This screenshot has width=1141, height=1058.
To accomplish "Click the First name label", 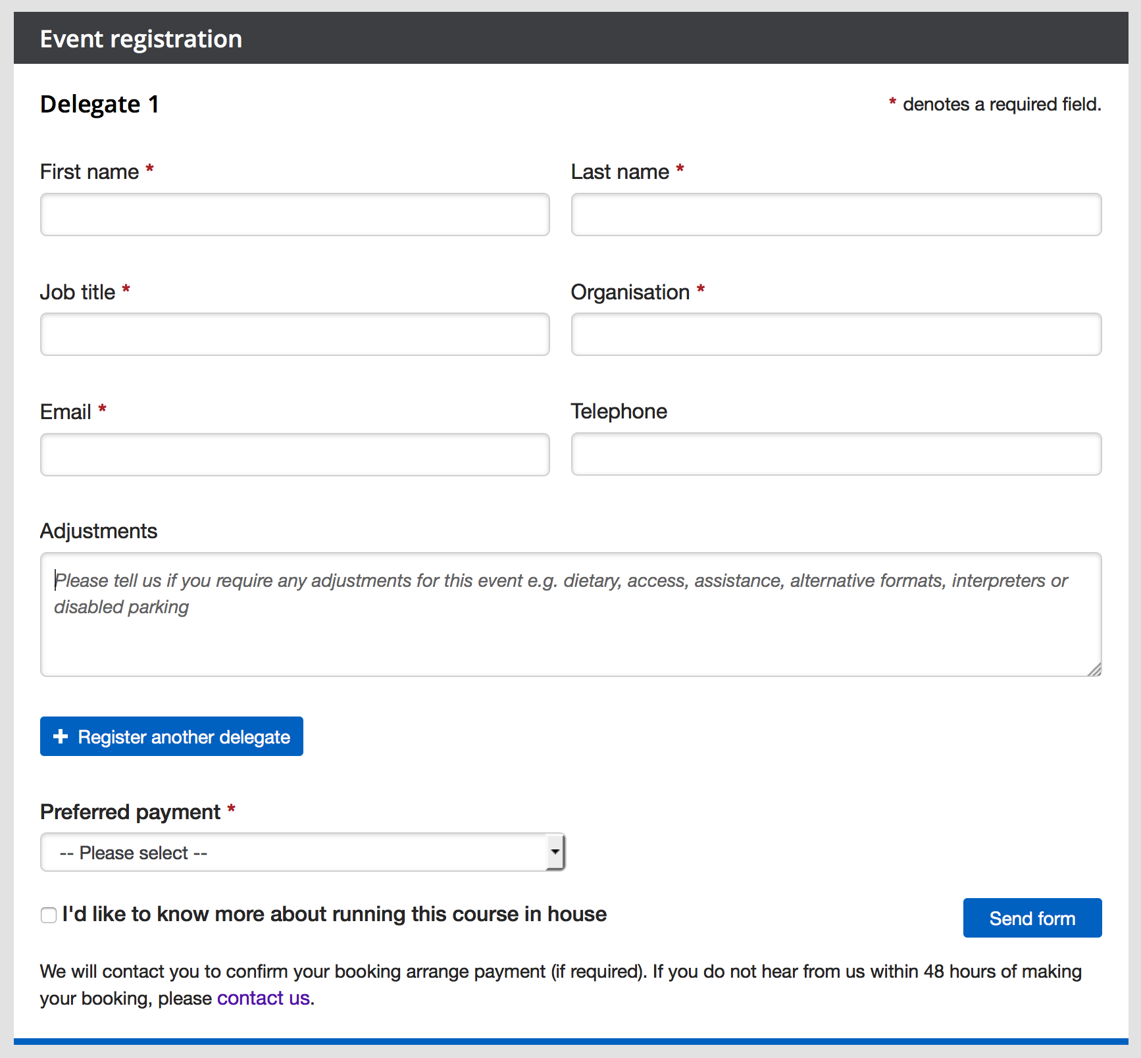I will tap(89, 172).
